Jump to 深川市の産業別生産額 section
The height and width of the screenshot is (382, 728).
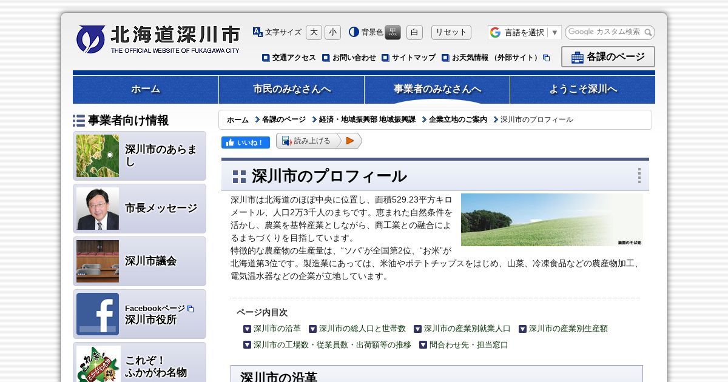point(568,329)
